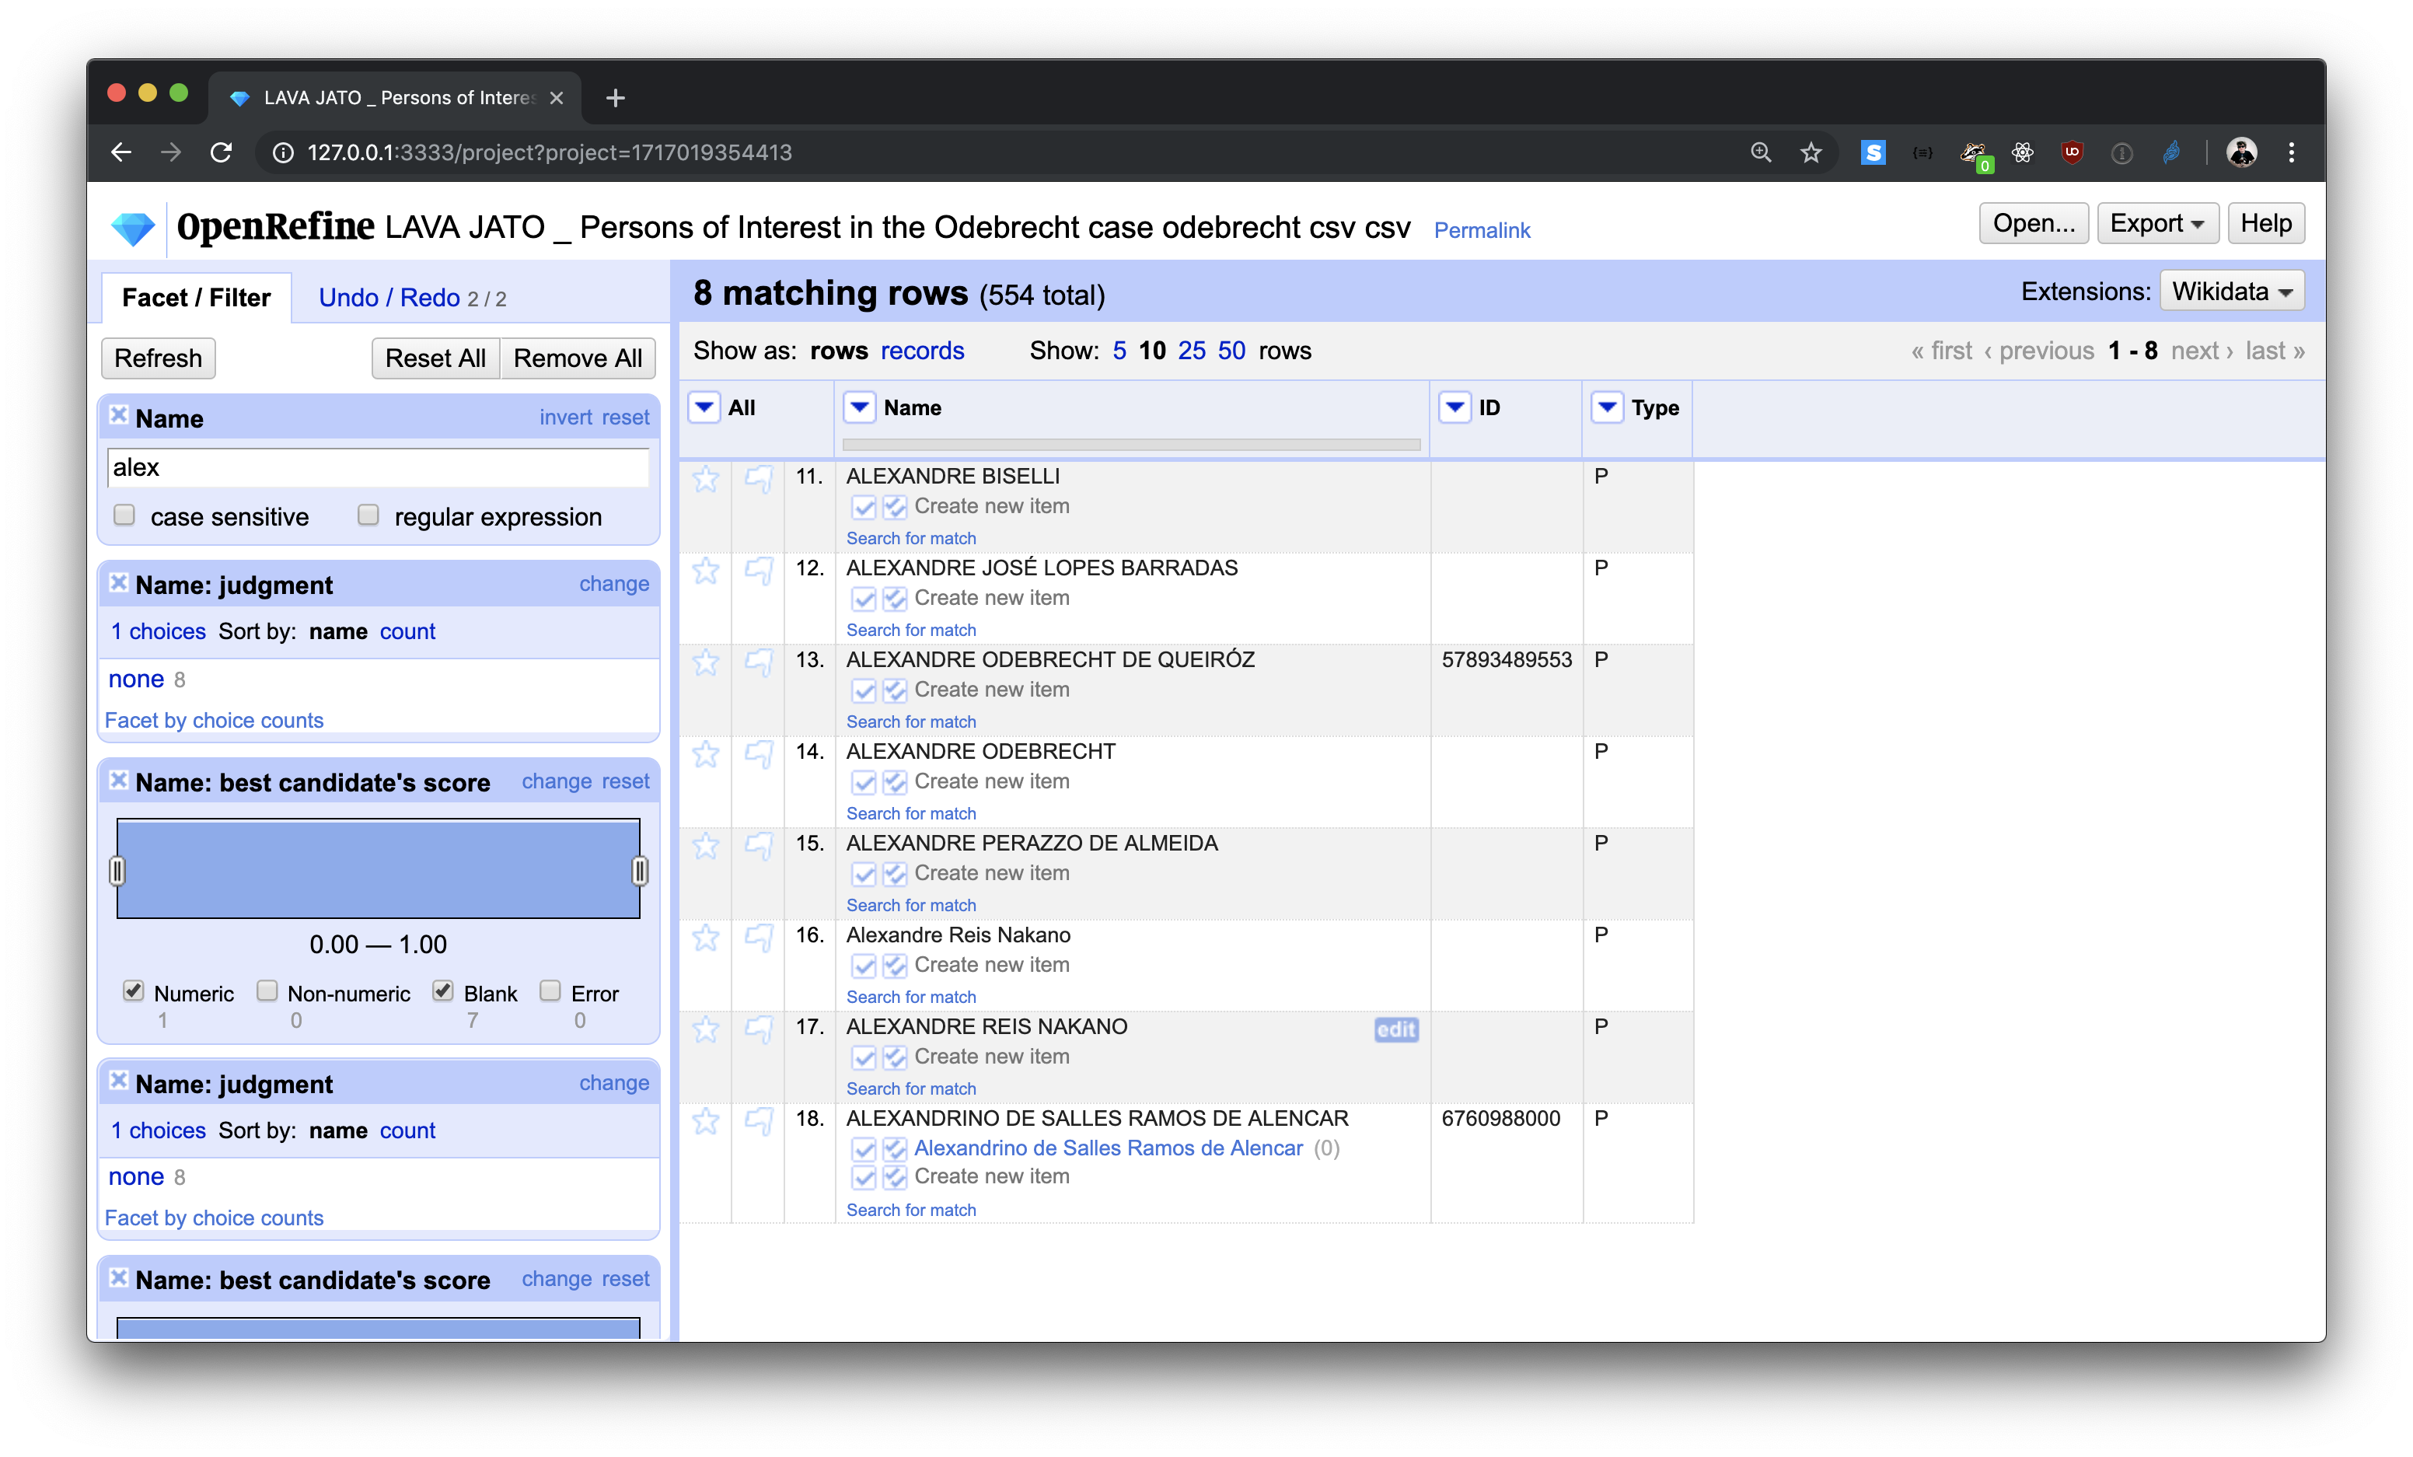The width and height of the screenshot is (2413, 1457).
Task: Click Remove All facets
Action: (x=578, y=358)
